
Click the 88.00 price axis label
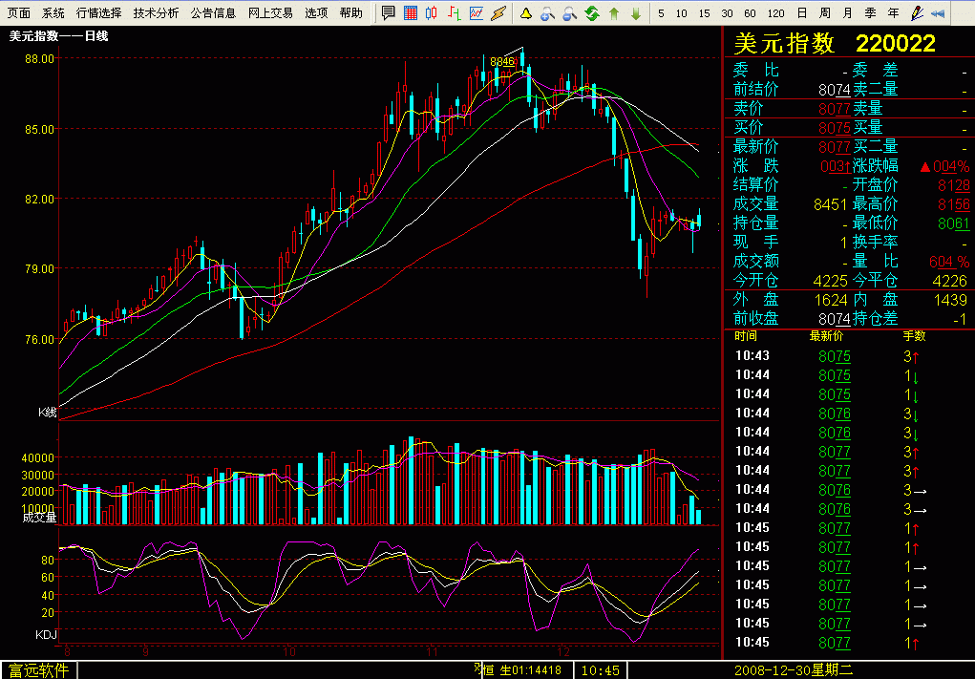tap(38, 59)
